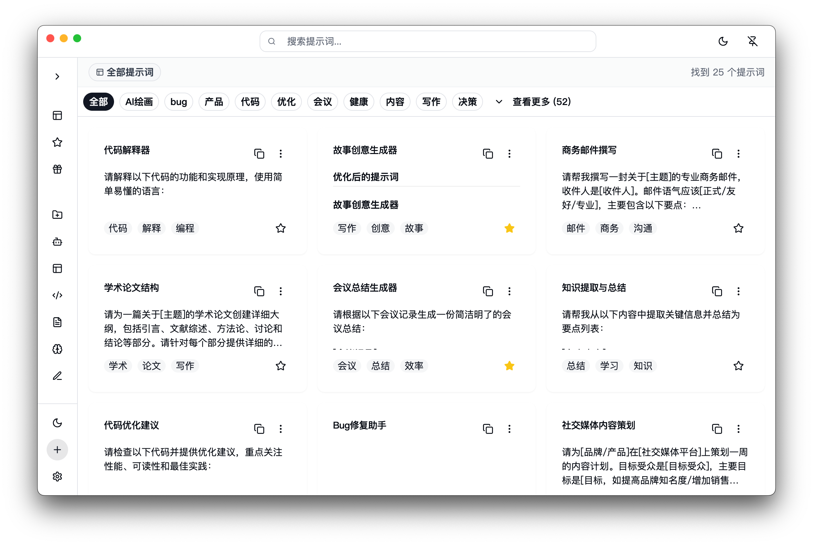Click the 学习 tag on 知识提取与总结
813x545 pixels.
click(609, 366)
